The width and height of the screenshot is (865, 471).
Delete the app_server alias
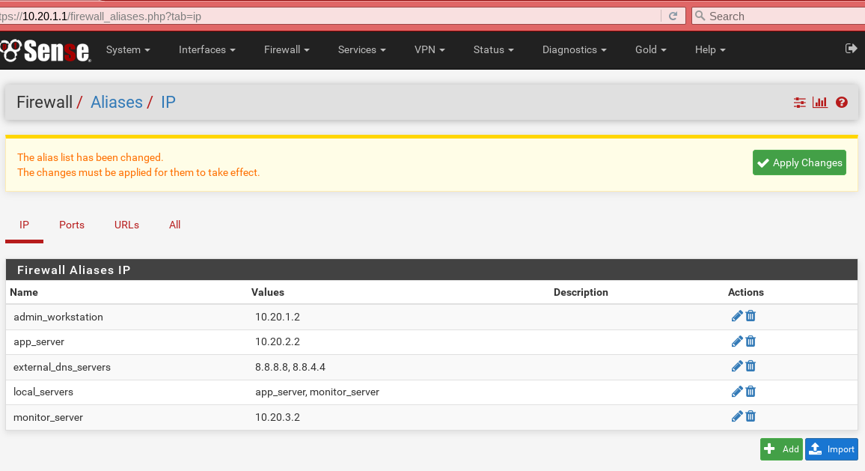751,341
